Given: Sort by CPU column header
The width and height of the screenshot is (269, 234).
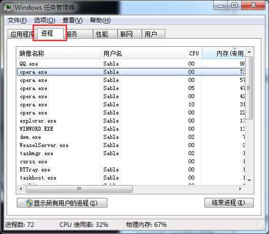Looking at the screenshot, I should click(x=194, y=53).
